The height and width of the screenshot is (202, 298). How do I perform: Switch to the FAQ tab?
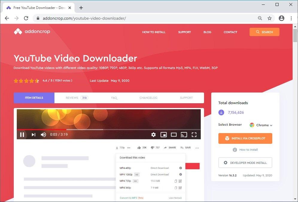(x=114, y=98)
